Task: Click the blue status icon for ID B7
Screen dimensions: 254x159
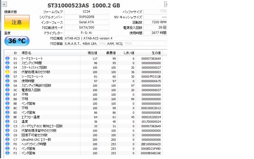Action: [7, 94]
